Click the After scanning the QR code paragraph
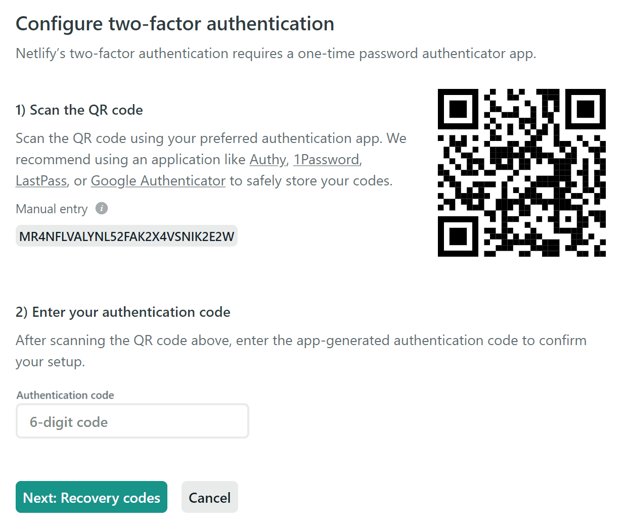Viewport: 627px width, 528px height. coord(301,341)
